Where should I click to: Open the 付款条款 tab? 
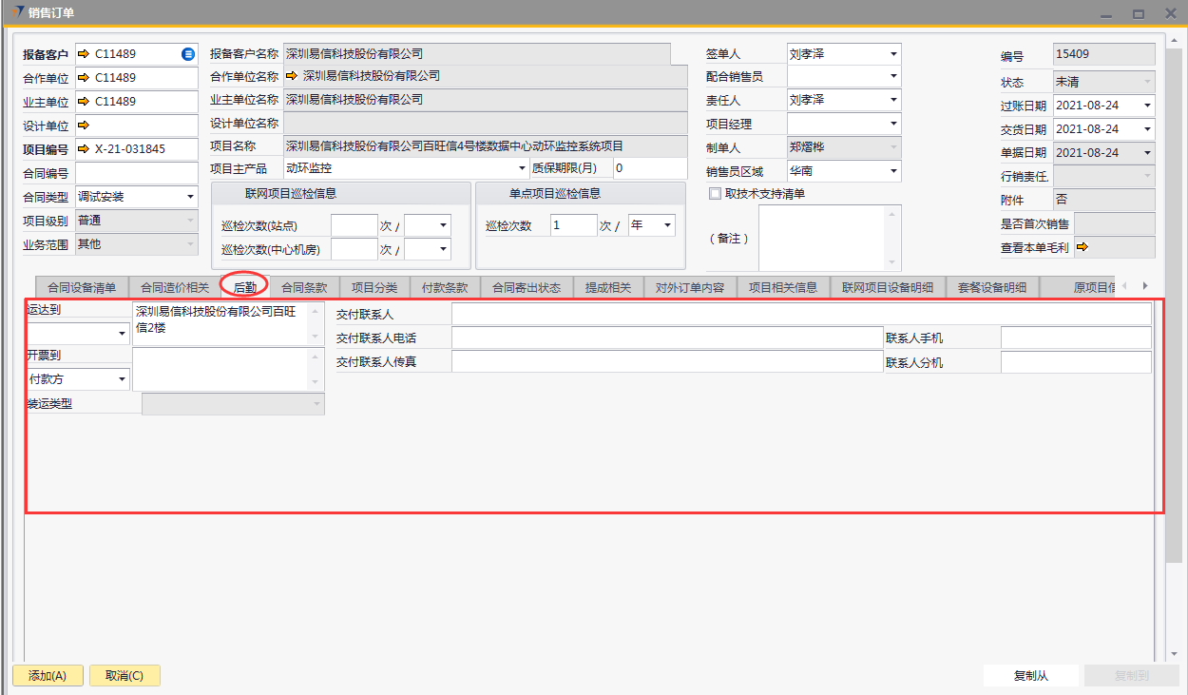444,287
